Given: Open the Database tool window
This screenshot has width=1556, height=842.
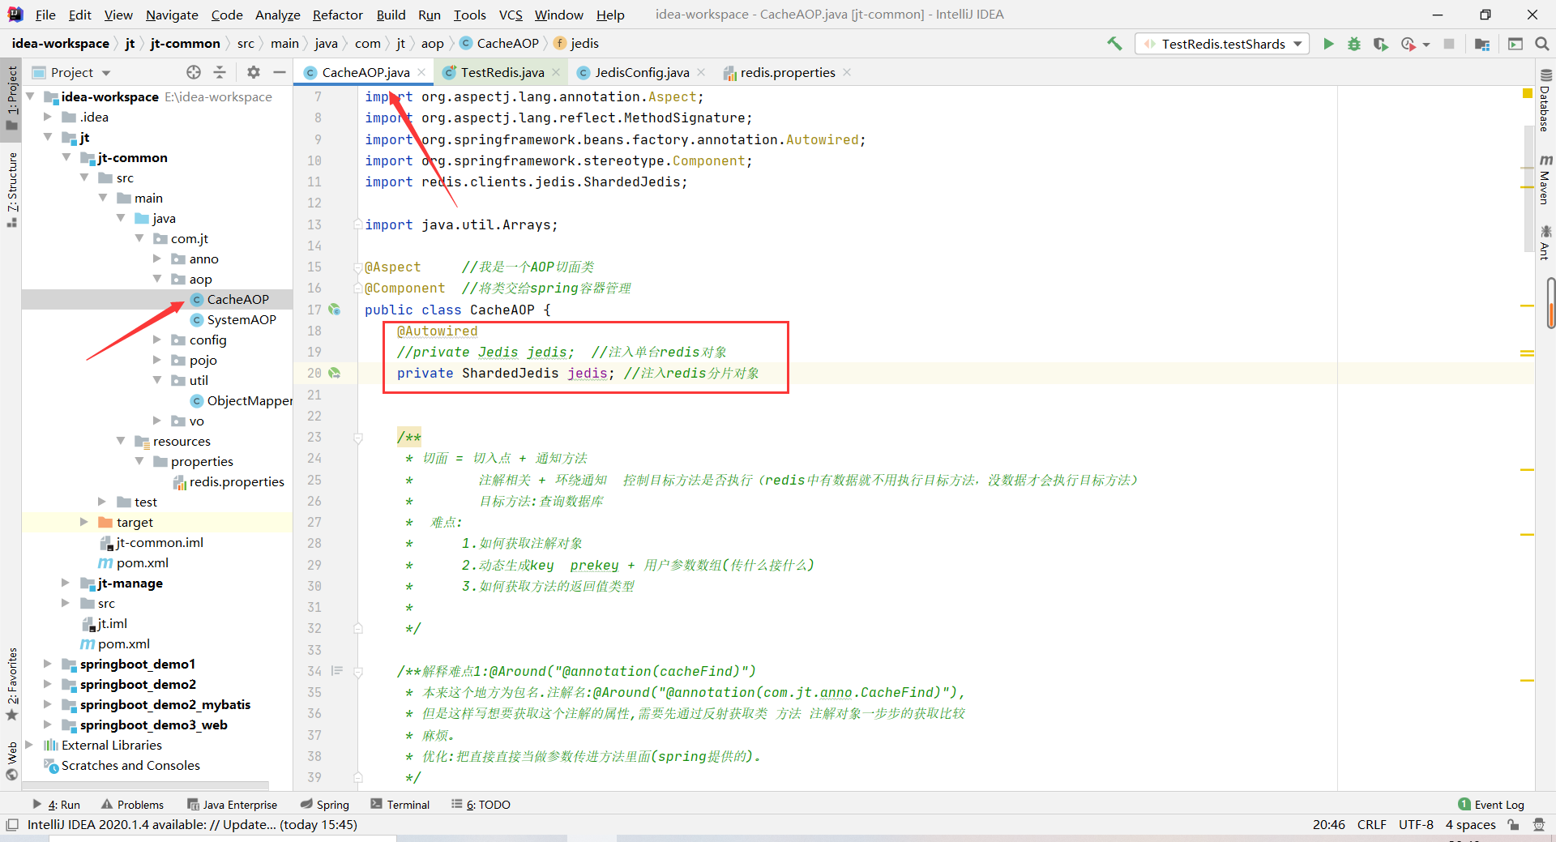Looking at the screenshot, I should [1545, 100].
